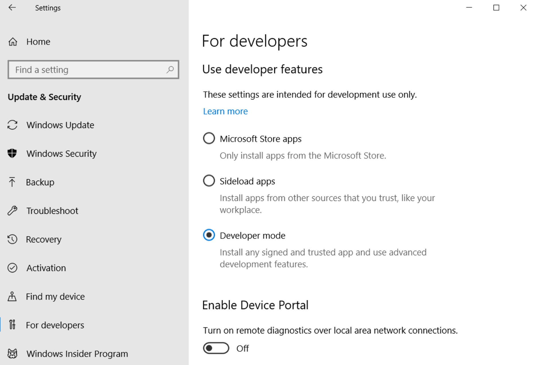Image resolution: width=534 pixels, height=365 pixels.
Task: Turn on the Device Portal toggle
Action: (x=216, y=348)
